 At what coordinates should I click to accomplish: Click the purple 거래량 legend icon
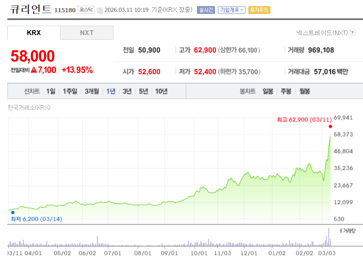(341, 231)
